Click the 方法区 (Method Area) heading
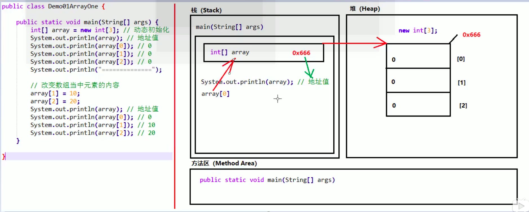 224,163
